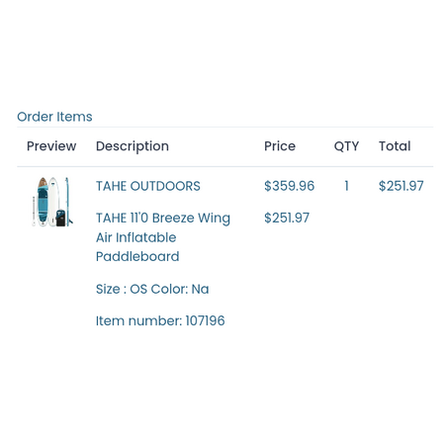Select the Description column header
The image size is (445, 445).
point(133,146)
